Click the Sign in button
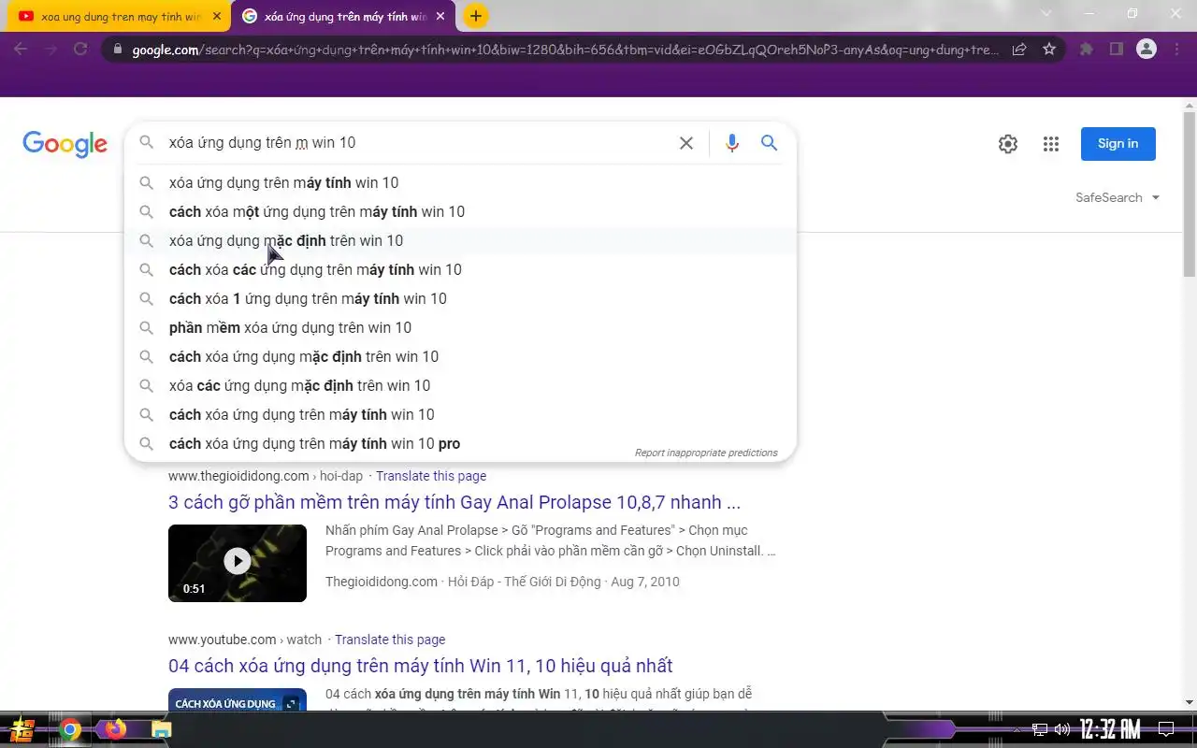The width and height of the screenshot is (1197, 748). tap(1118, 144)
